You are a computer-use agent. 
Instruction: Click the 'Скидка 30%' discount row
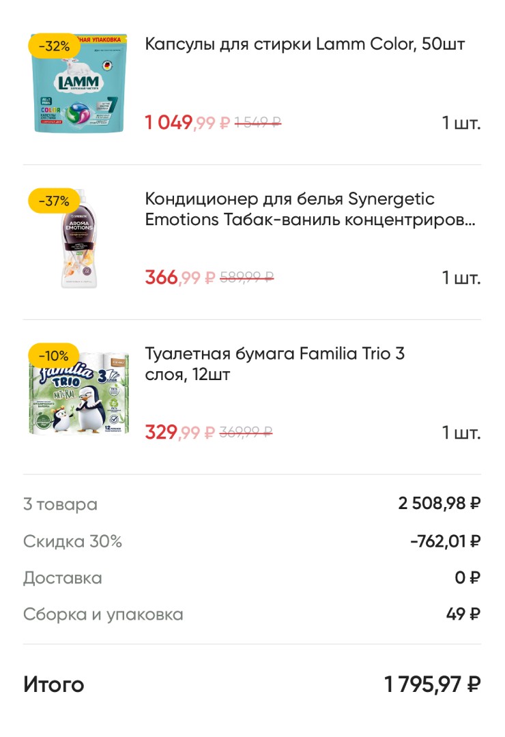pos(252,541)
